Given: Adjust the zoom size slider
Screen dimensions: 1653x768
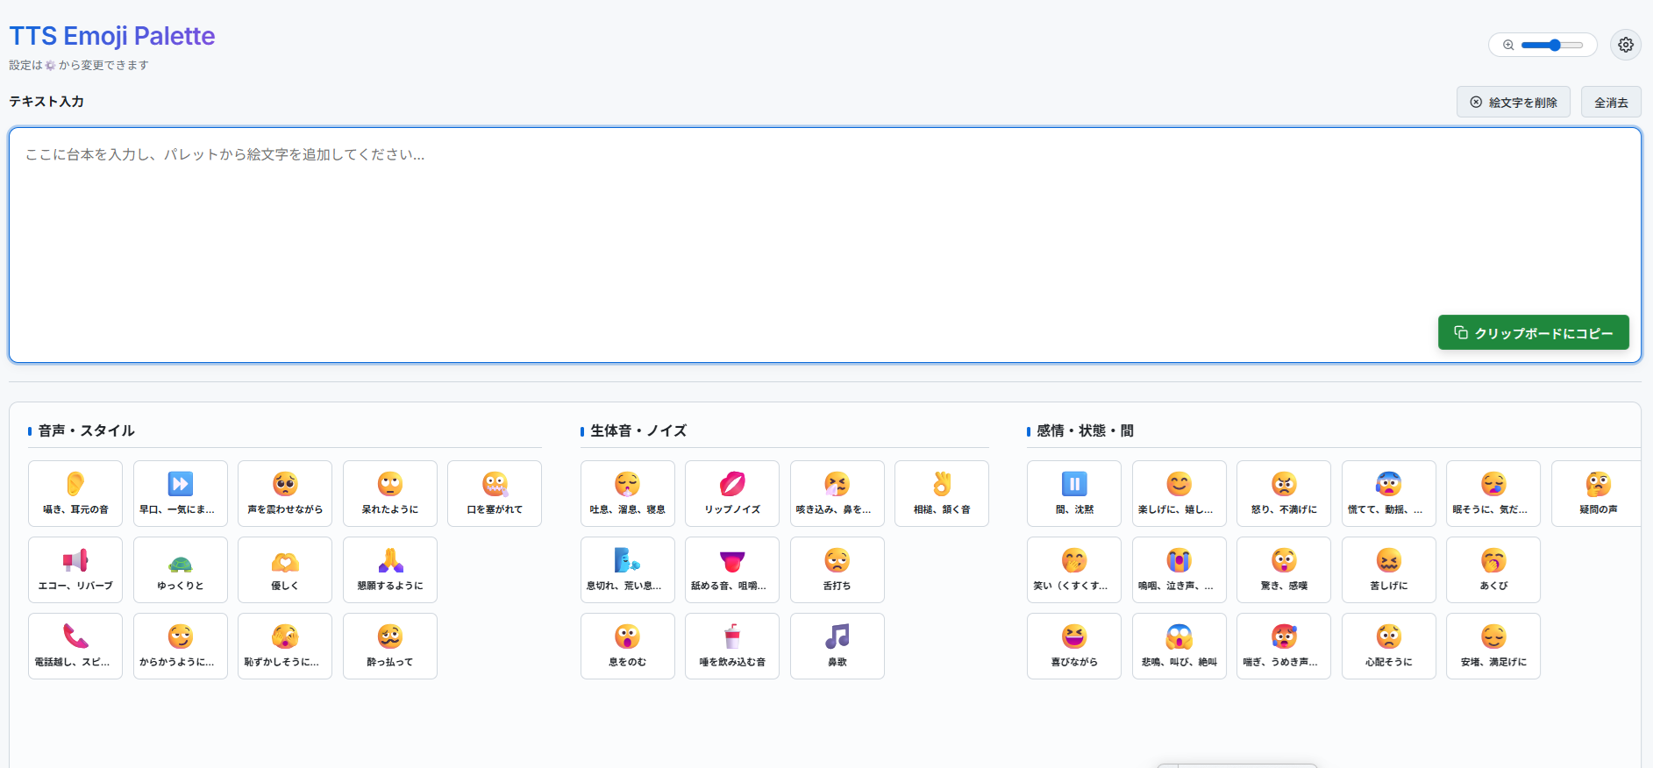Looking at the screenshot, I should (1551, 45).
